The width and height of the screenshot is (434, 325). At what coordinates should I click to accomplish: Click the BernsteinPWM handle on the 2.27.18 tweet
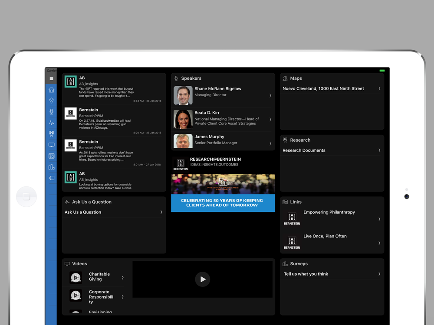[x=91, y=116]
